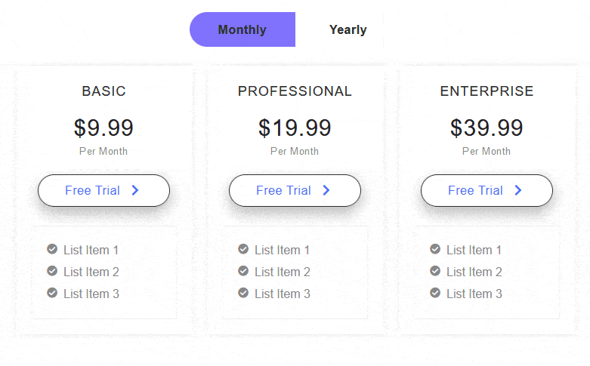
Task: Click chevron arrow in Professional Free Trial button
Action: point(326,190)
